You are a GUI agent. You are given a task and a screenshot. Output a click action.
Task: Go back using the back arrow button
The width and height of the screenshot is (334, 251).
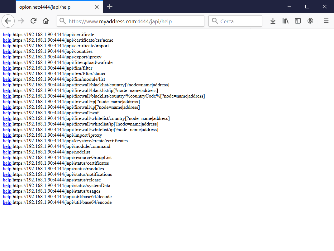(x=8, y=21)
